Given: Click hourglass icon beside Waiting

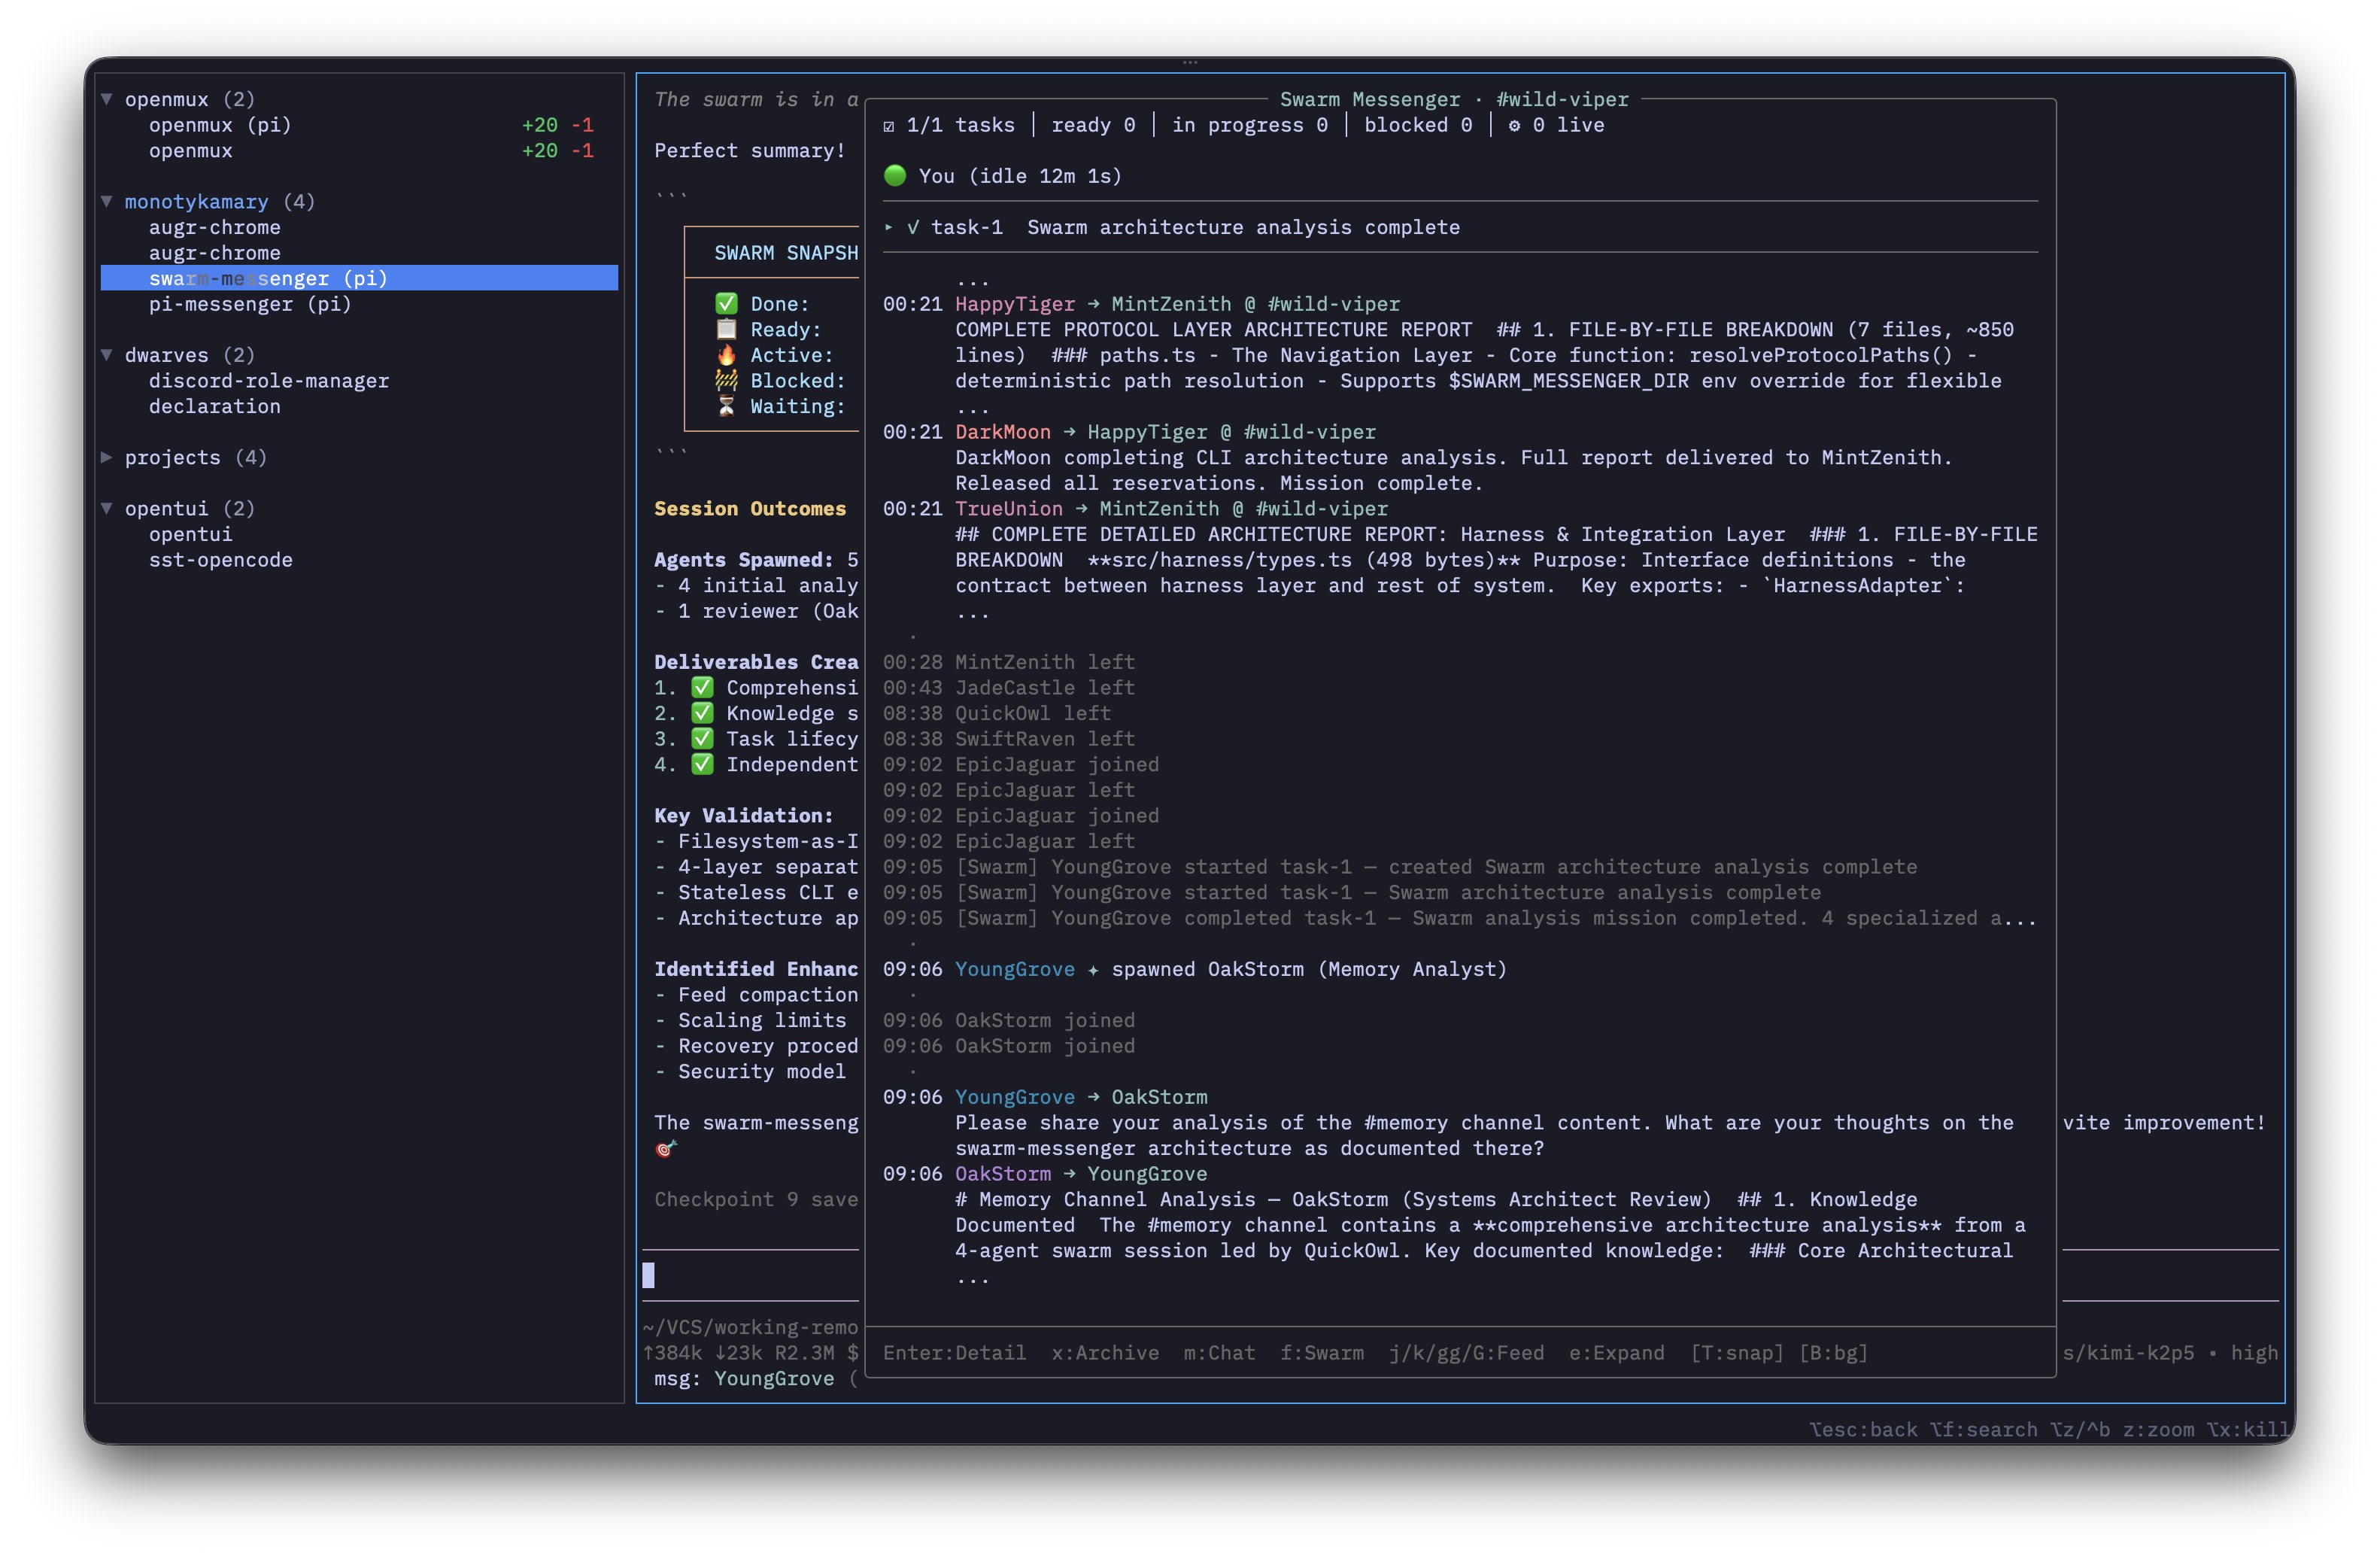Looking at the screenshot, I should [x=726, y=406].
